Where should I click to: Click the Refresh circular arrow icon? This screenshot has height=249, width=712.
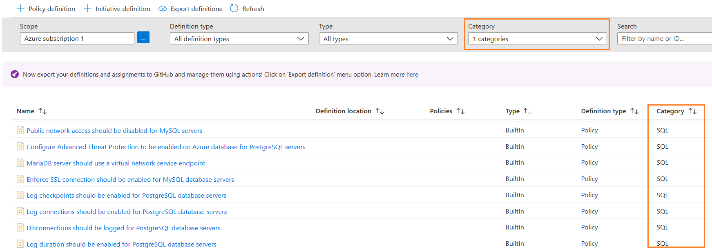(234, 9)
